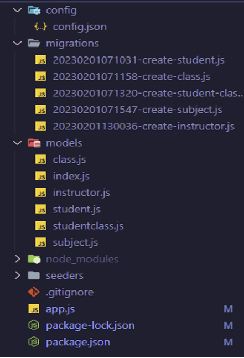
Task: Click the grey seeders folder icon
Action: click(x=34, y=276)
